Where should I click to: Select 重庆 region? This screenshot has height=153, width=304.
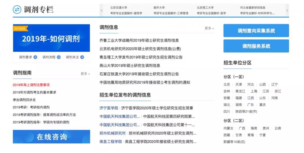[x=263, y=105]
